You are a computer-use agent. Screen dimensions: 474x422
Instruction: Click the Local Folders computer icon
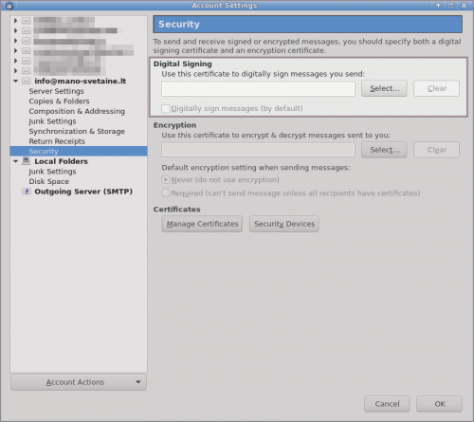point(27,161)
